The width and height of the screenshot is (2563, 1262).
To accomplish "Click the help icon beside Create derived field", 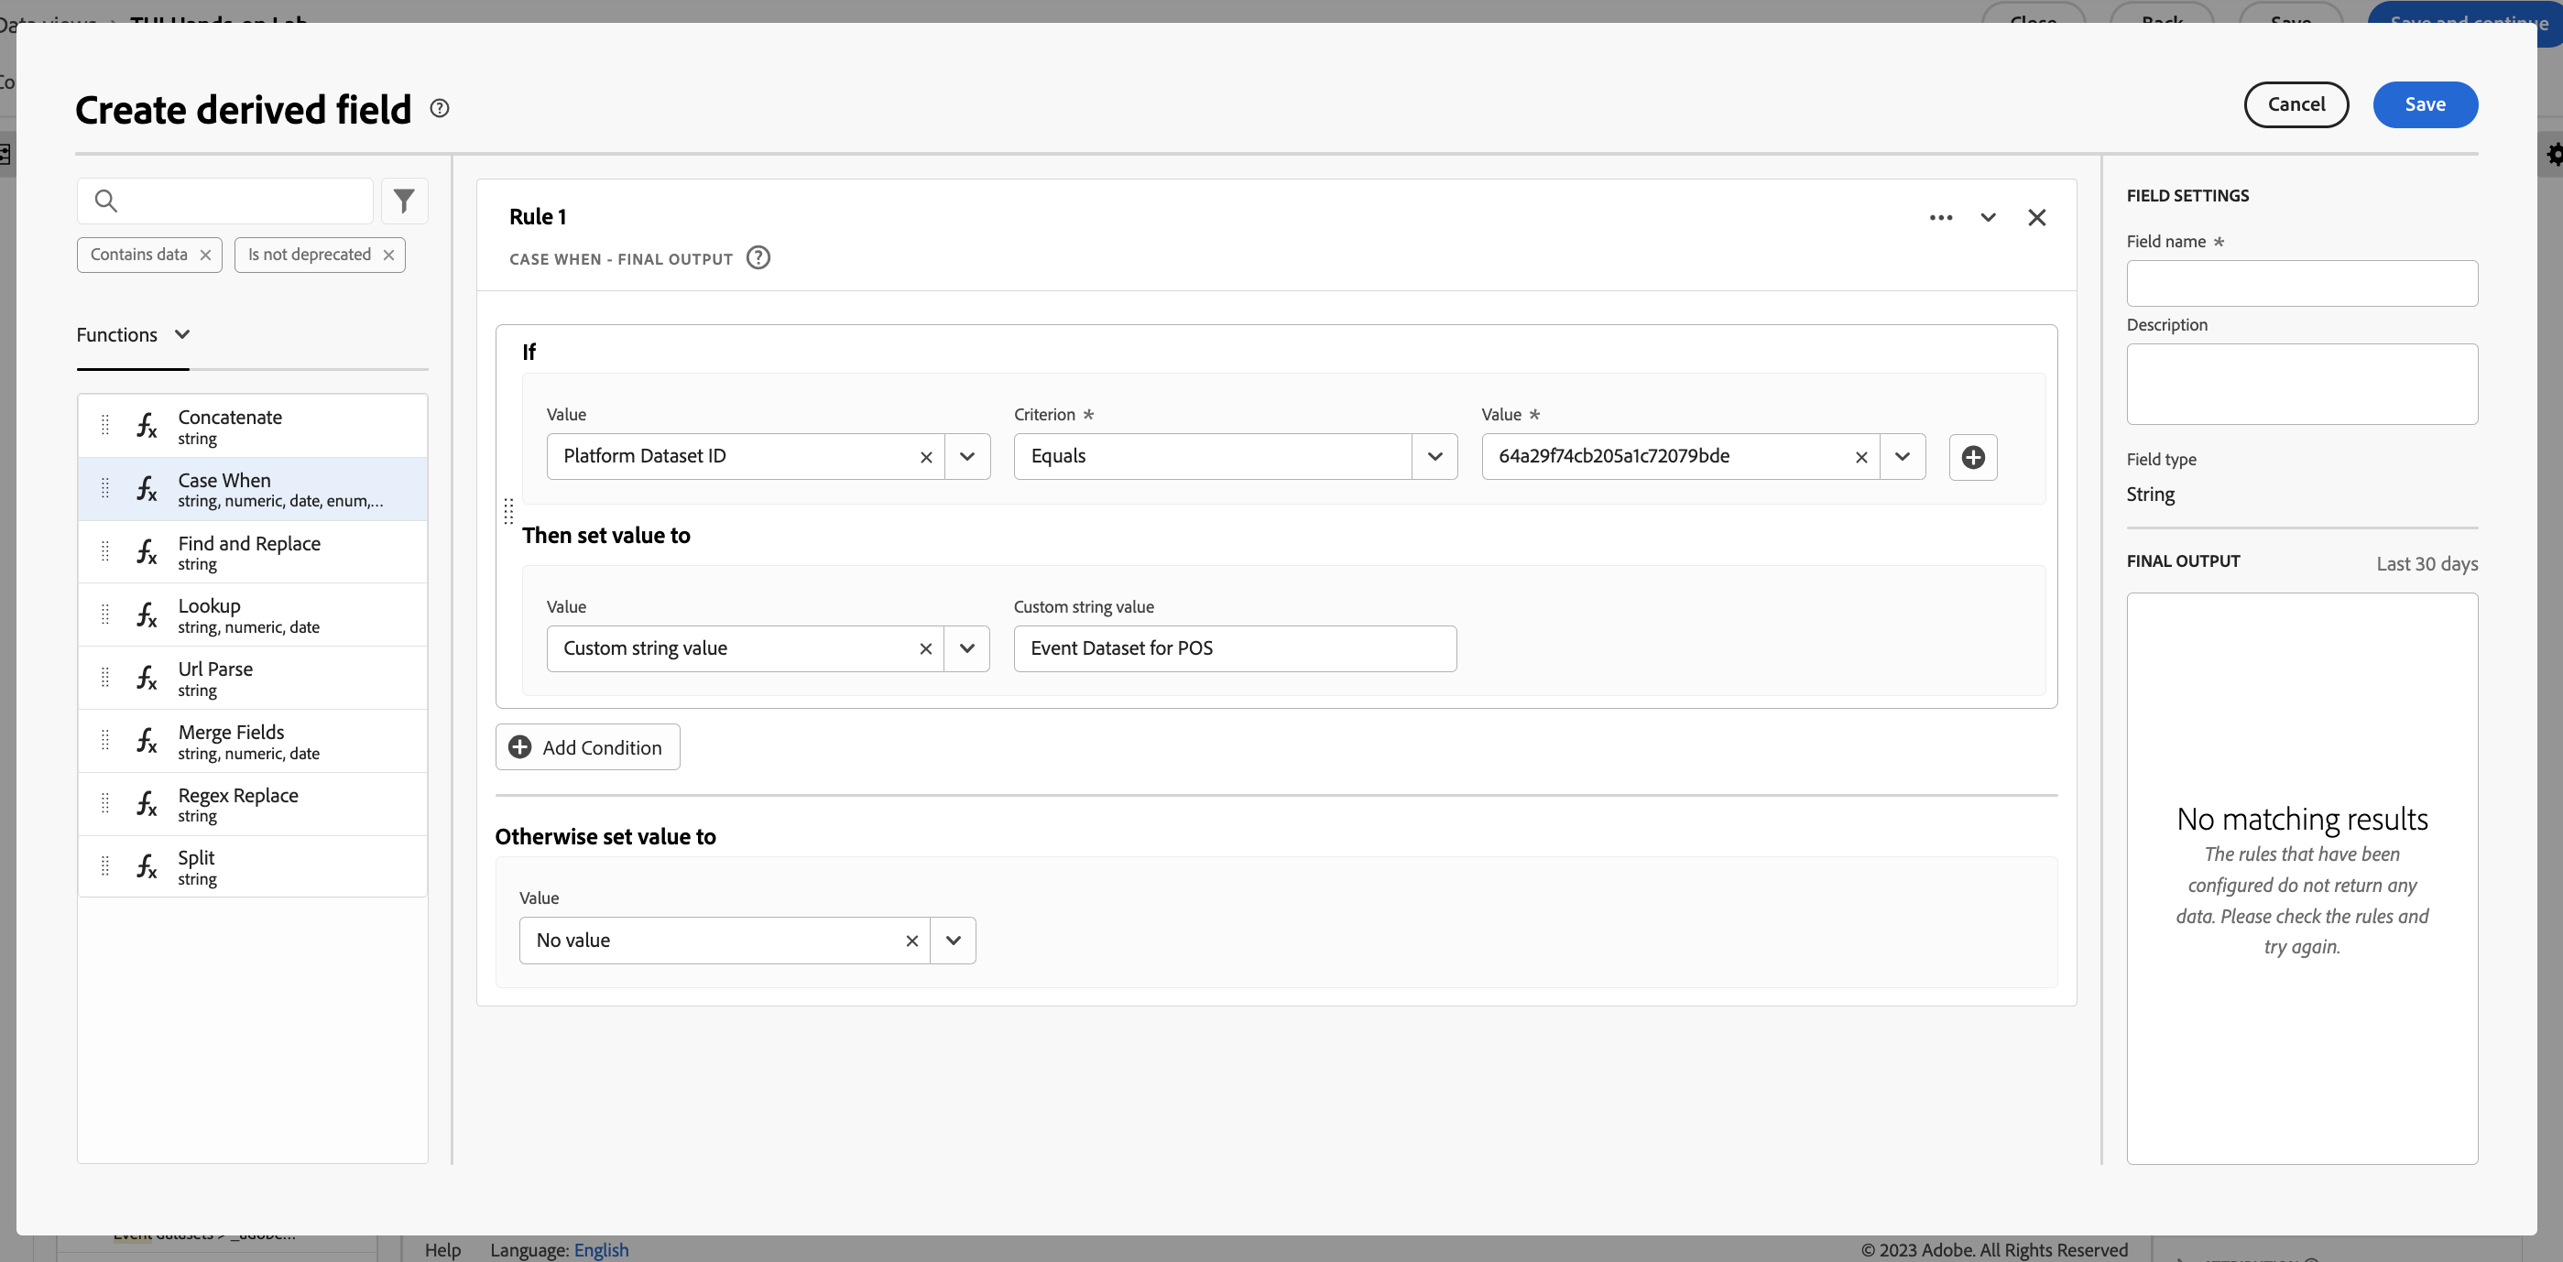I will click(x=439, y=108).
